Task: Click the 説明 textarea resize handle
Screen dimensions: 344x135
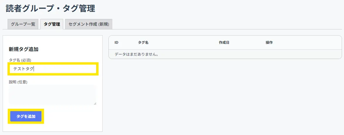Action: click(95, 104)
